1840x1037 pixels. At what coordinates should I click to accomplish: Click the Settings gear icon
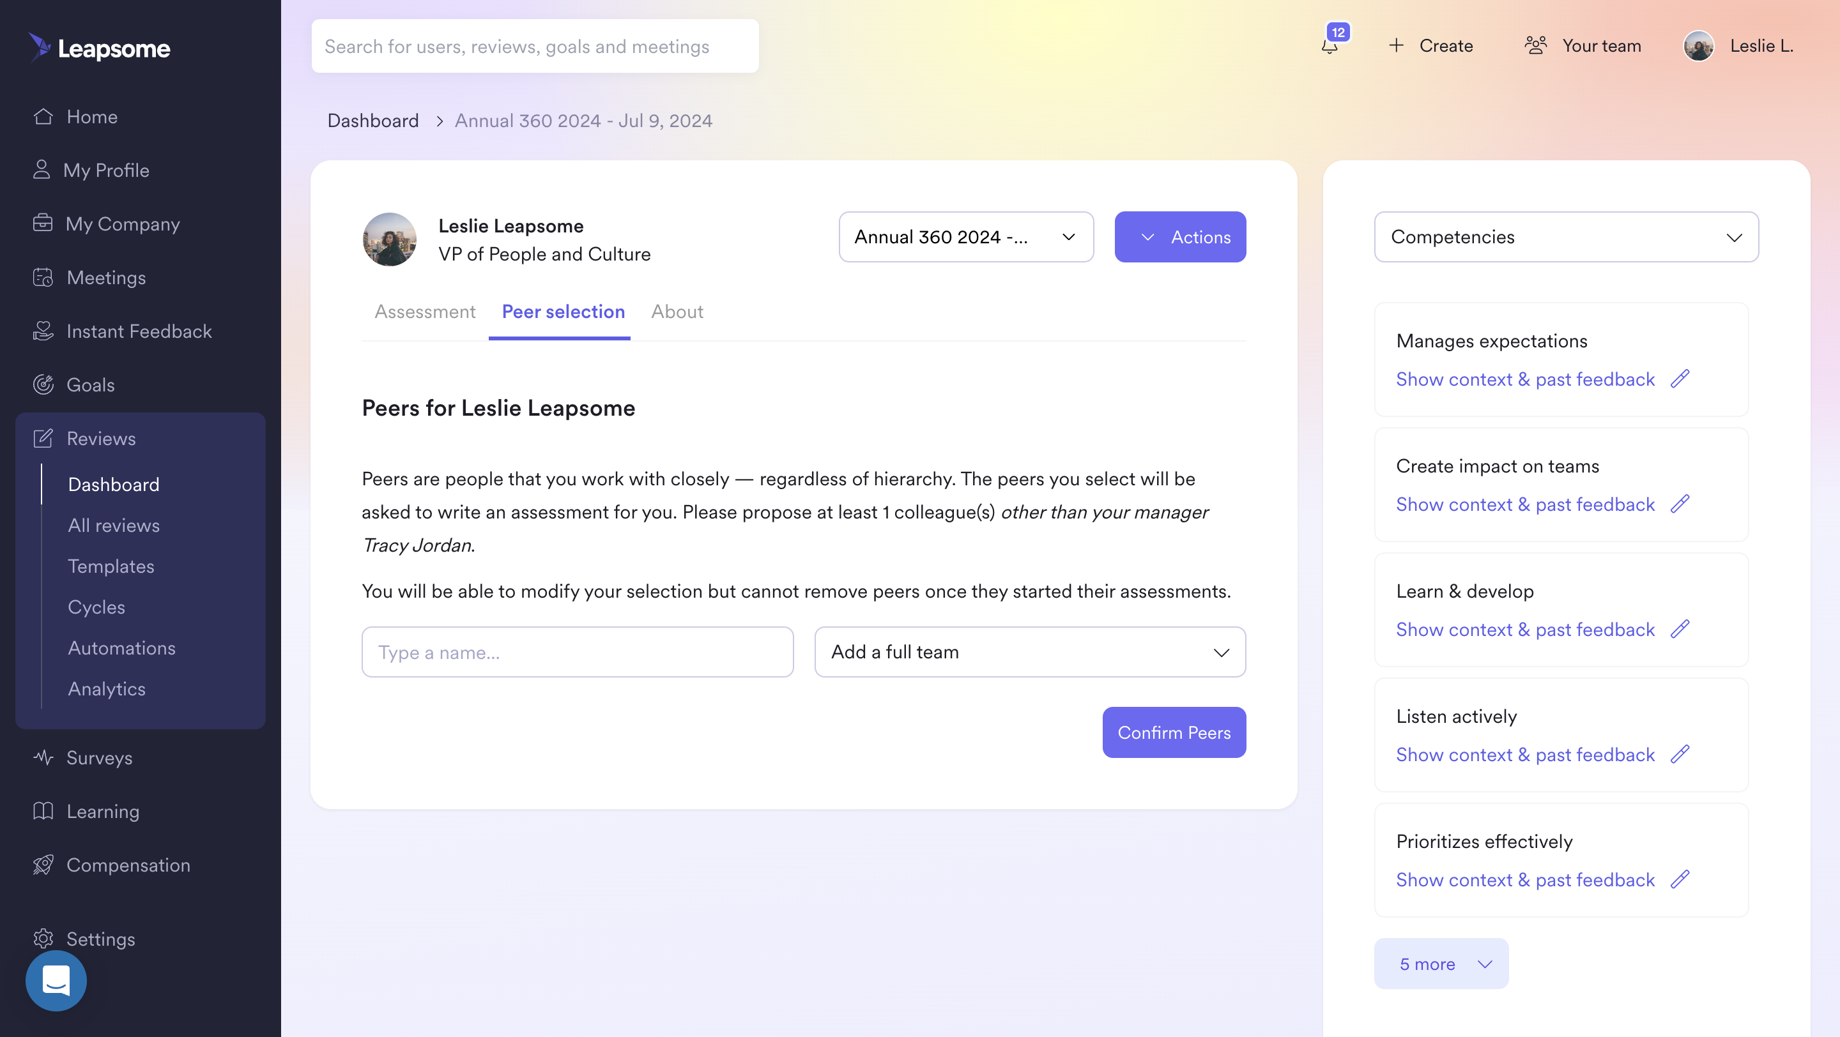tap(43, 938)
